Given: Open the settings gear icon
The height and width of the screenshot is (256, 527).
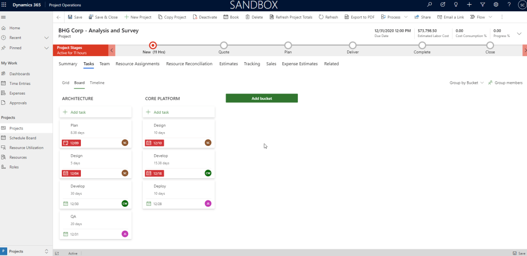Looking at the screenshot, I should click(496, 5).
